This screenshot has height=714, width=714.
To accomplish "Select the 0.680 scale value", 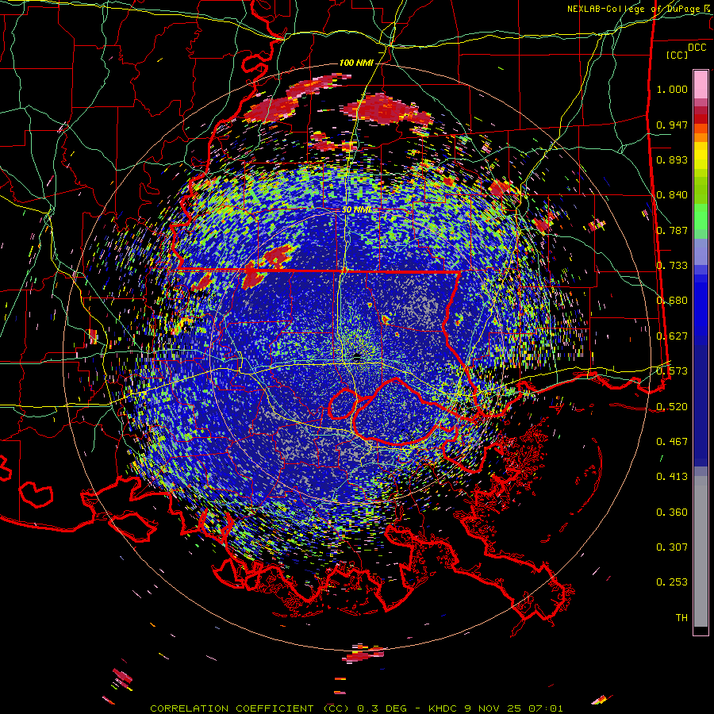I will [x=672, y=301].
